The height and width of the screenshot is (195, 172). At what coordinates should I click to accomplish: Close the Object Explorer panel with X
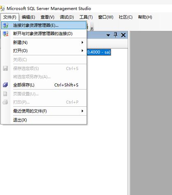[123, 35]
